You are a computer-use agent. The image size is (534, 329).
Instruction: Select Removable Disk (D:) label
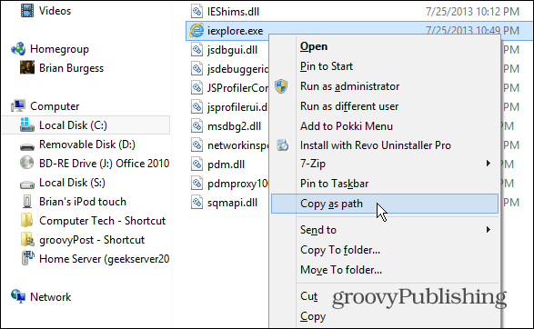click(86, 145)
